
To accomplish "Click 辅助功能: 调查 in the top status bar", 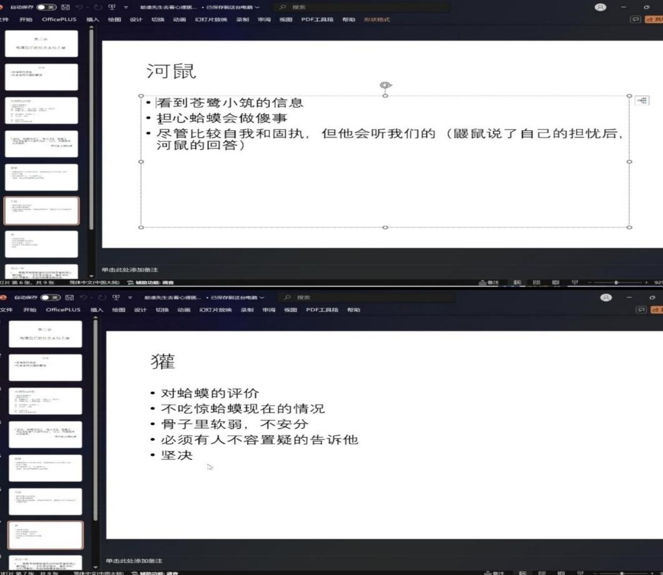I will (154, 283).
